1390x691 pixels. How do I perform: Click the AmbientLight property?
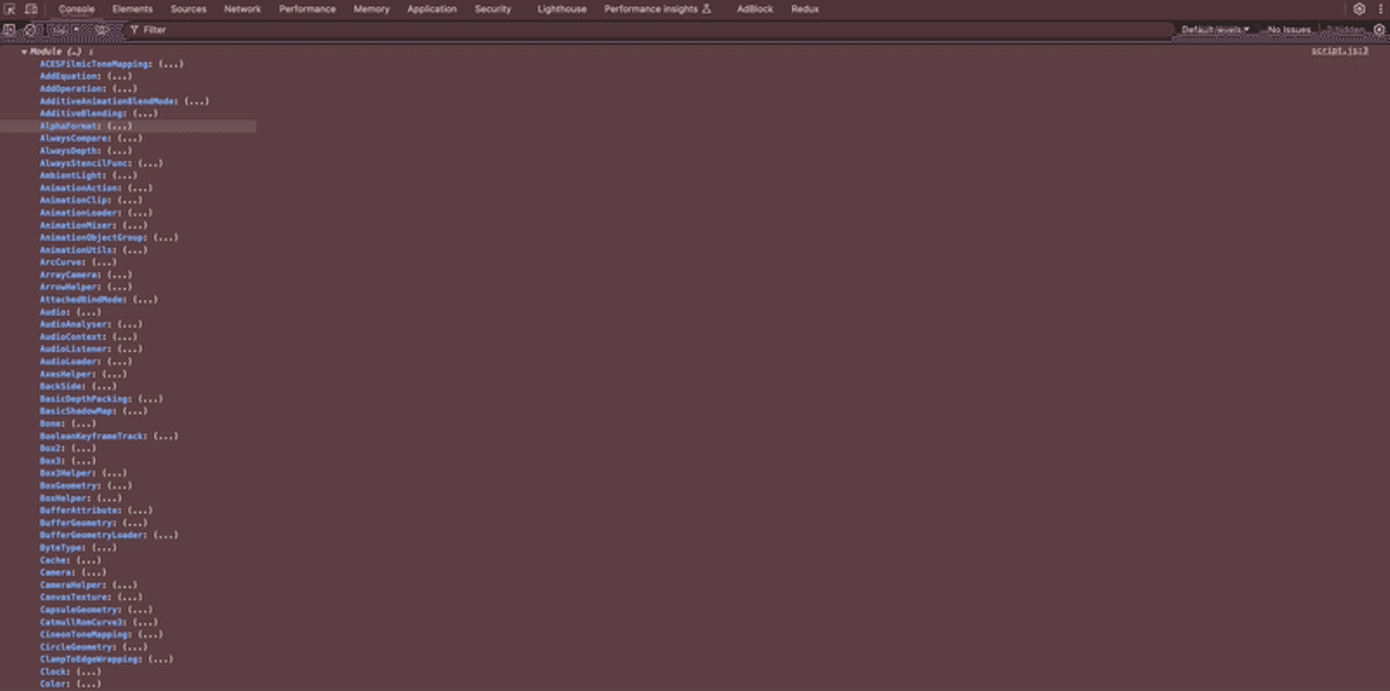tap(88, 176)
